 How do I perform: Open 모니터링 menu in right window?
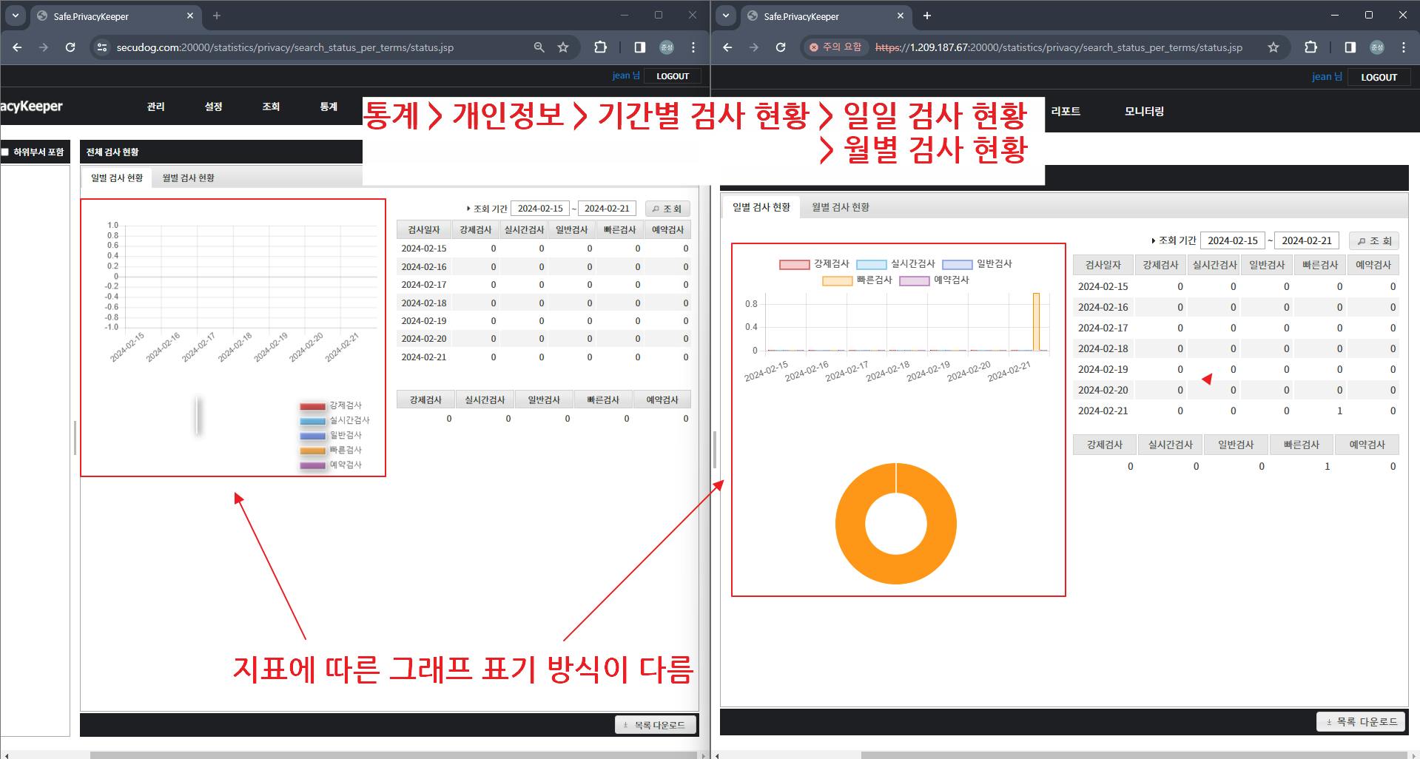click(1144, 111)
